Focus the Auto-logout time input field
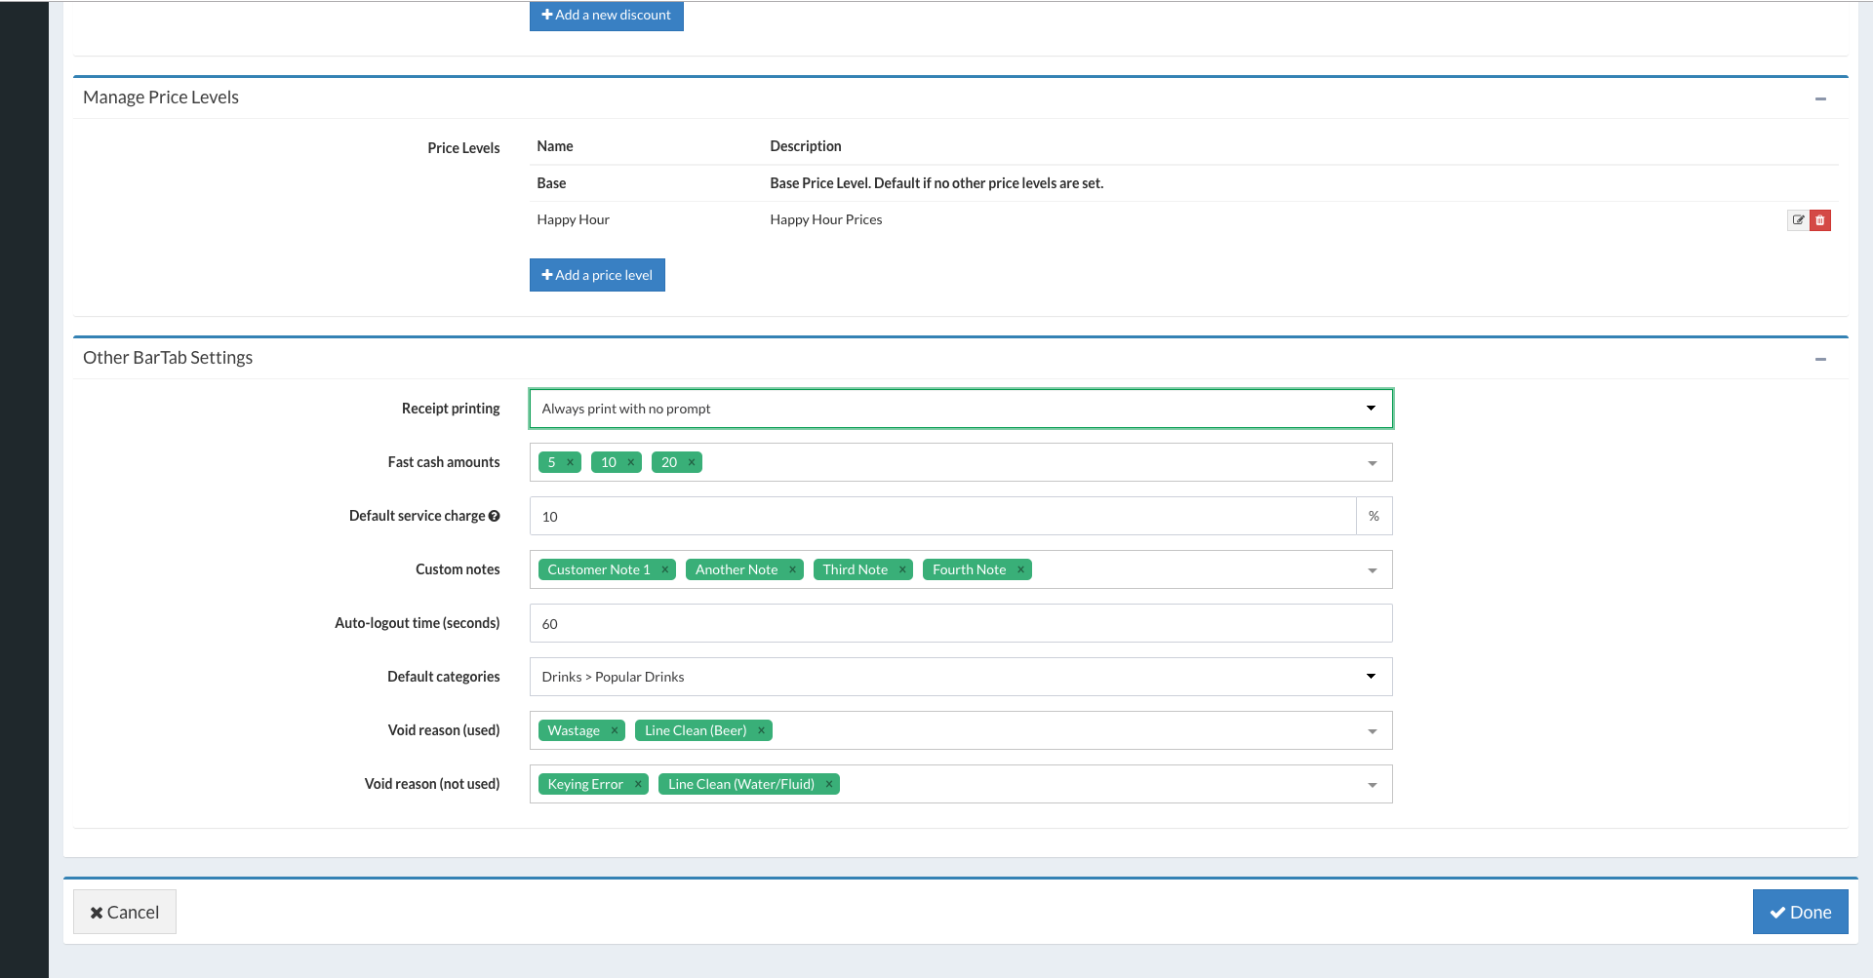Image resolution: width=1873 pixels, height=978 pixels. point(961,624)
